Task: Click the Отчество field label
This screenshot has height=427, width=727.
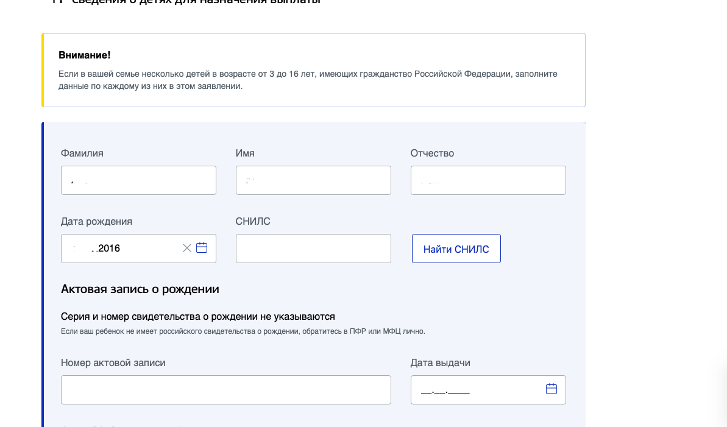Action: pos(432,154)
